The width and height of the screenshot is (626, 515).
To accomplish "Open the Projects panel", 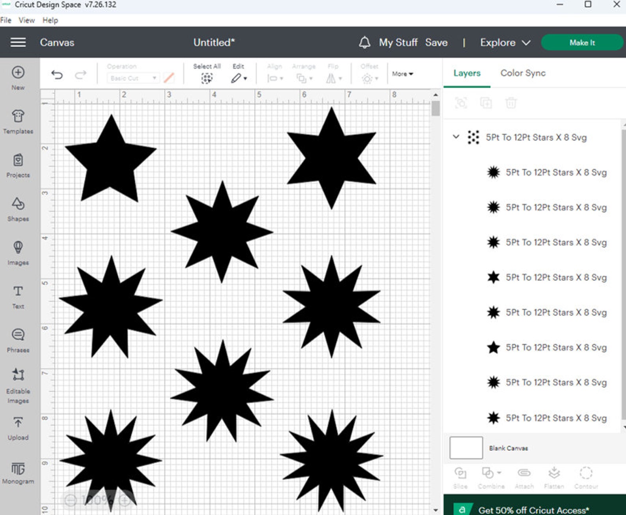I will (18, 165).
